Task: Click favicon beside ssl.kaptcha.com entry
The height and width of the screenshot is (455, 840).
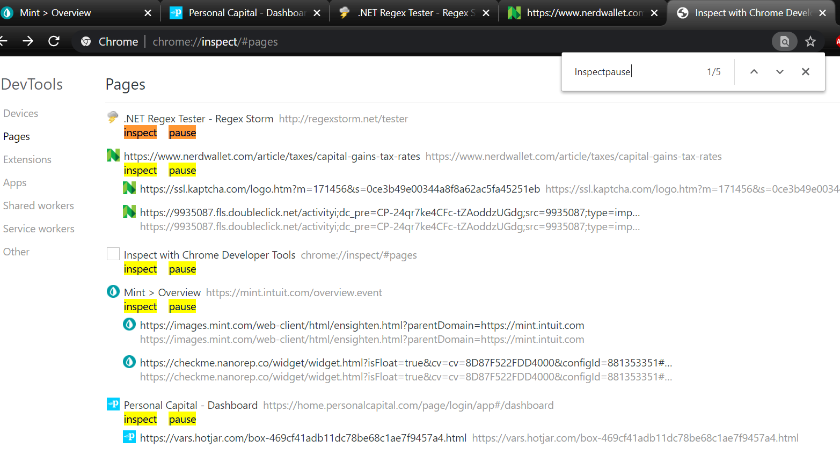Action: click(x=129, y=188)
